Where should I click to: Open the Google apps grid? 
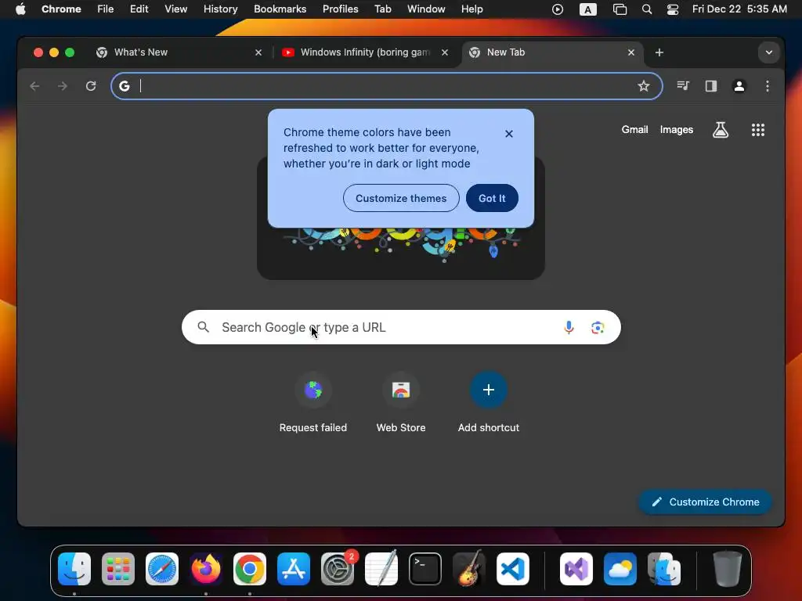758,130
